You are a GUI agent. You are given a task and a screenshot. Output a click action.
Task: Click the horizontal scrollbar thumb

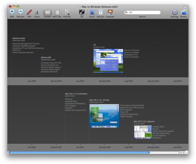[x=79, y=153]
